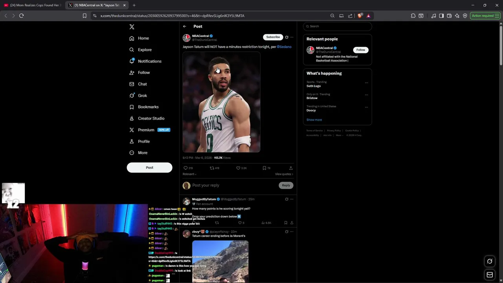Reload the page in browser
The image size is (503, 283).
[22, 16]
